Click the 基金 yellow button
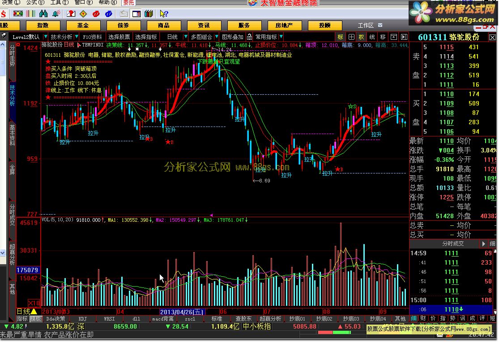The width and height of the screenshot is (499, 342). [83, 25]
